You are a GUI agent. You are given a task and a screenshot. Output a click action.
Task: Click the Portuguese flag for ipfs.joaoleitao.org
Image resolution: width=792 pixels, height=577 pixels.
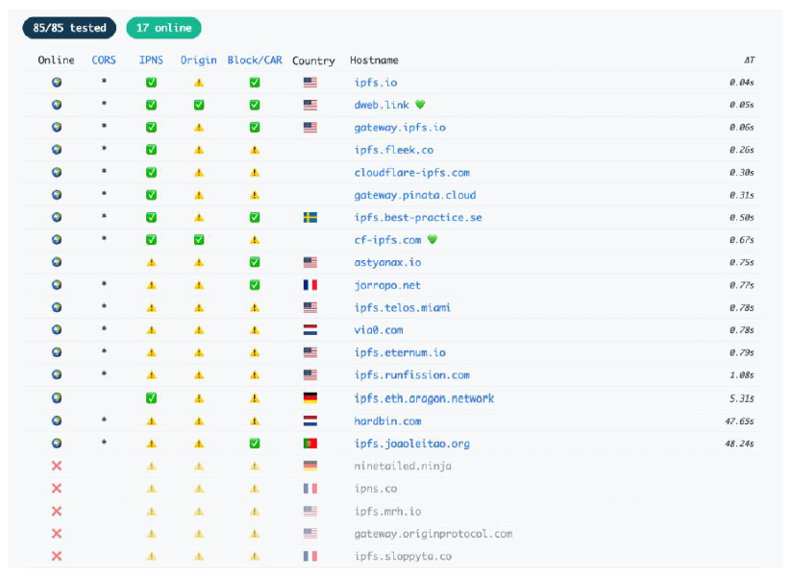point(310,444)
